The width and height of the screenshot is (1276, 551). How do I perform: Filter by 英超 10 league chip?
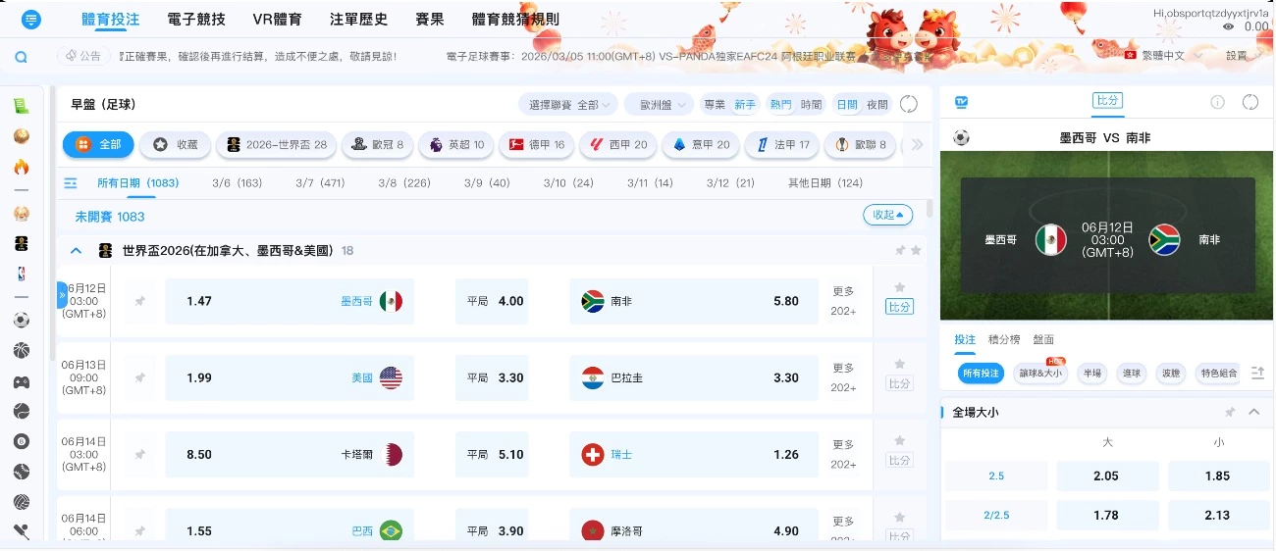(456, 144)
